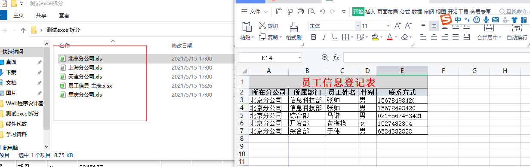The height and width of the screenshot is (167, 530).
Task: Click Sogou IME voice microphone icon
Action: (x=486, y=20)
